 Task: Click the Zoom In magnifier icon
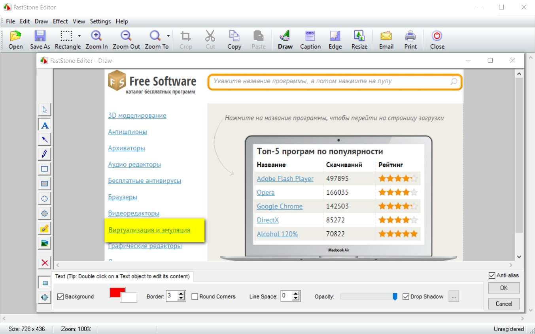click(96, 36)
